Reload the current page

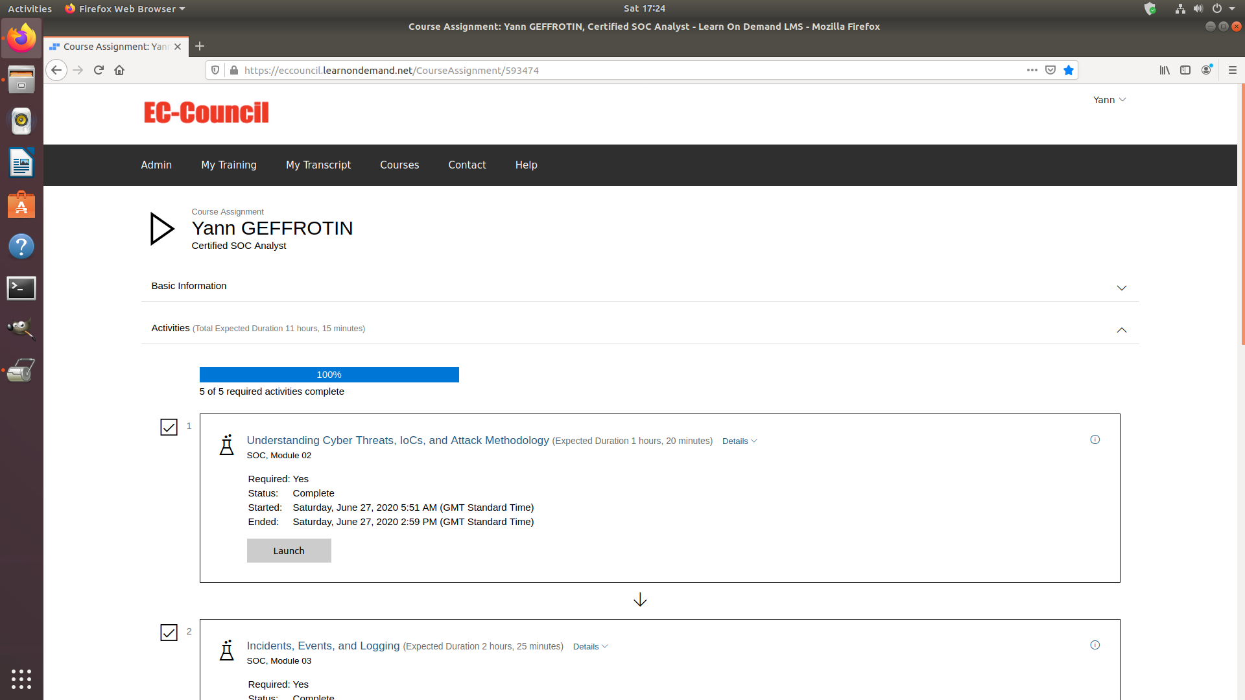pyautogui.click(x=99, y=70)
